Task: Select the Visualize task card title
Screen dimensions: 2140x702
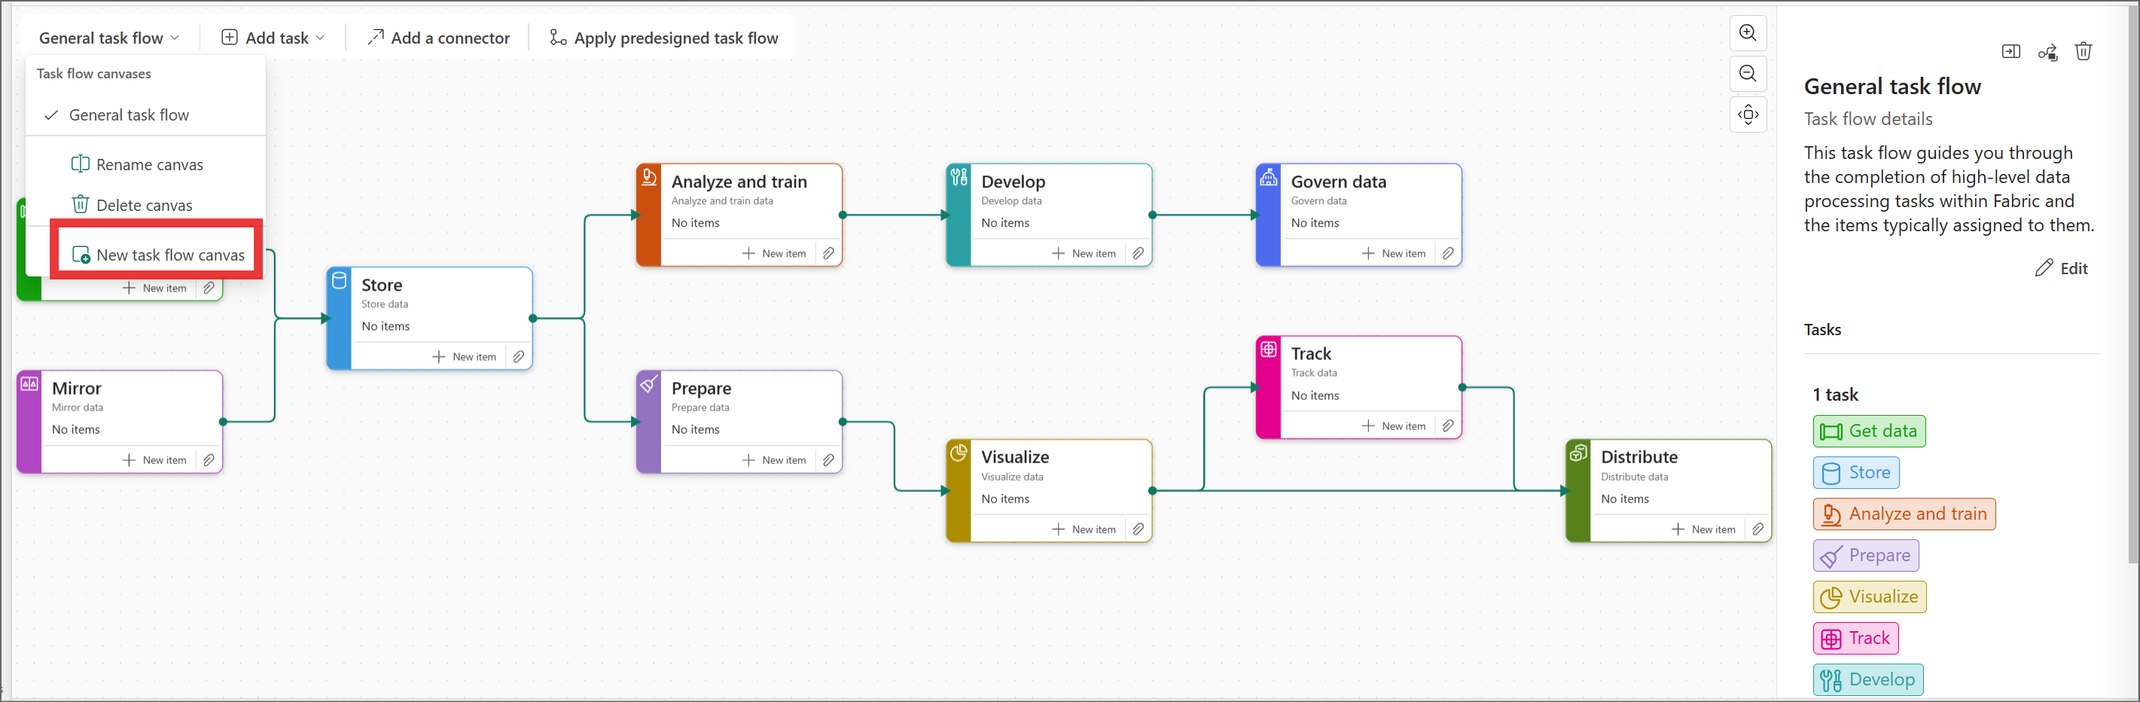Action: [x=1014, y=457]
